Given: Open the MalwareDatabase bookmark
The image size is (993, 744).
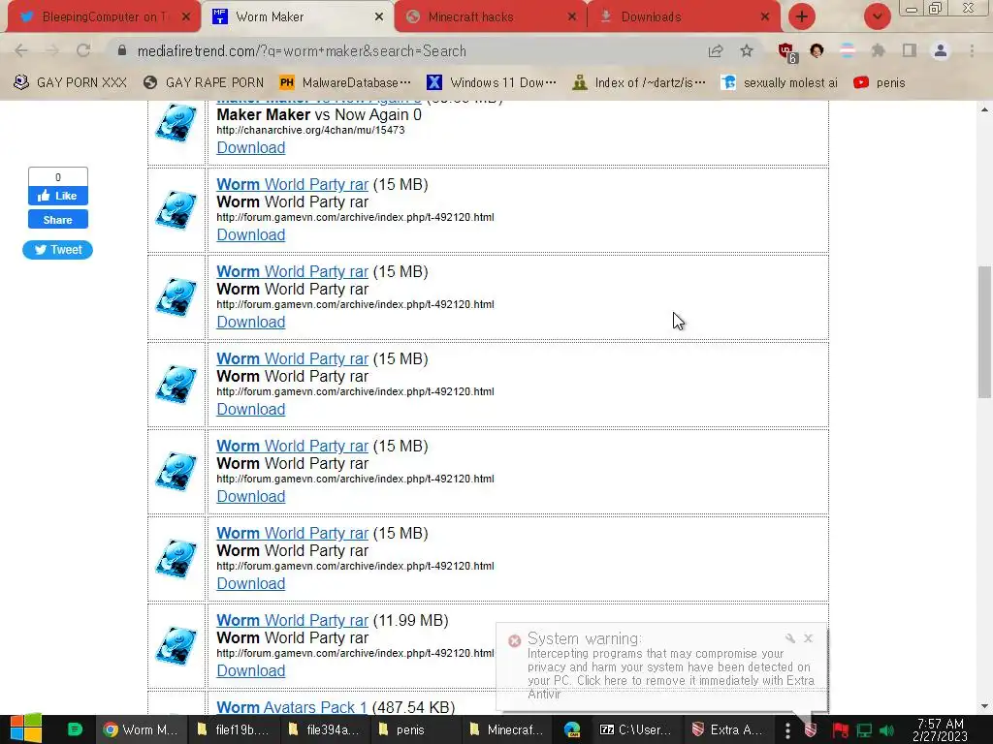Looking at the screenshot, I should (345, 83).
